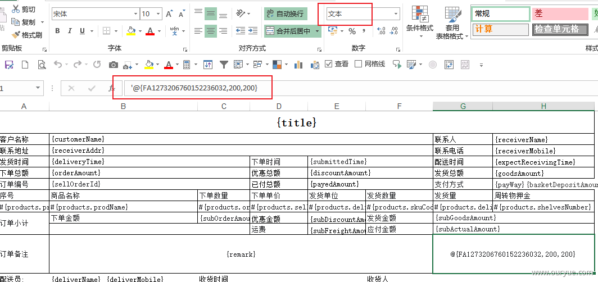Click the calculator icon in quick toolbar

click(x=187, y=65)
